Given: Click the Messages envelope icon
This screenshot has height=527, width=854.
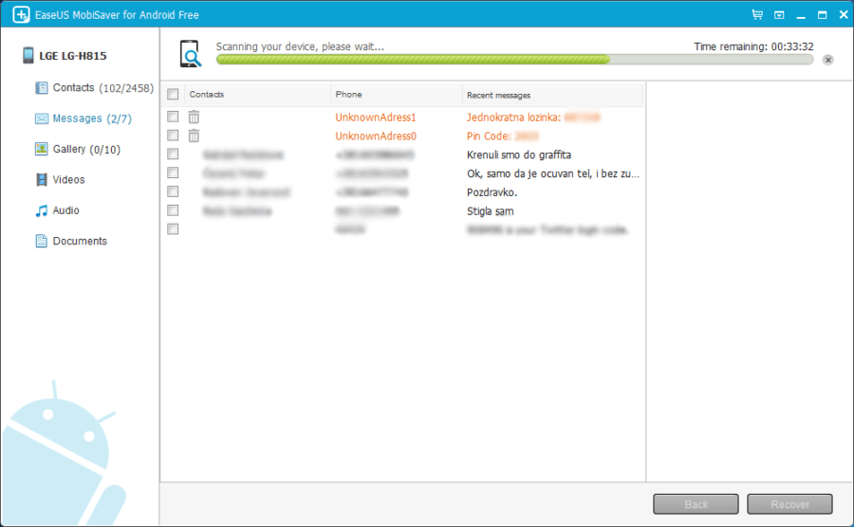Looking at the screenshot, I should [x=42, y=118].
